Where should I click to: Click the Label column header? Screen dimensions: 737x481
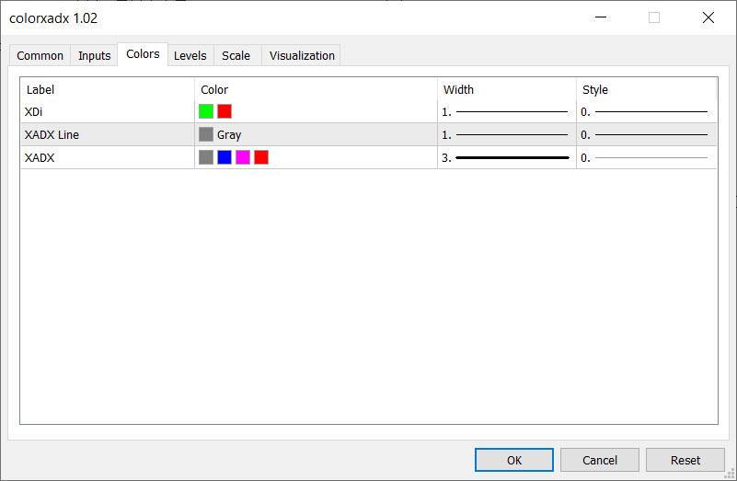pos(108,89)
